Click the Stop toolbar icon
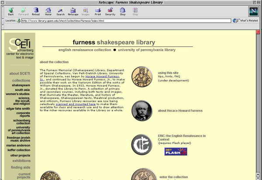This screenshot has width=262, height=180. tap(135, 11)
